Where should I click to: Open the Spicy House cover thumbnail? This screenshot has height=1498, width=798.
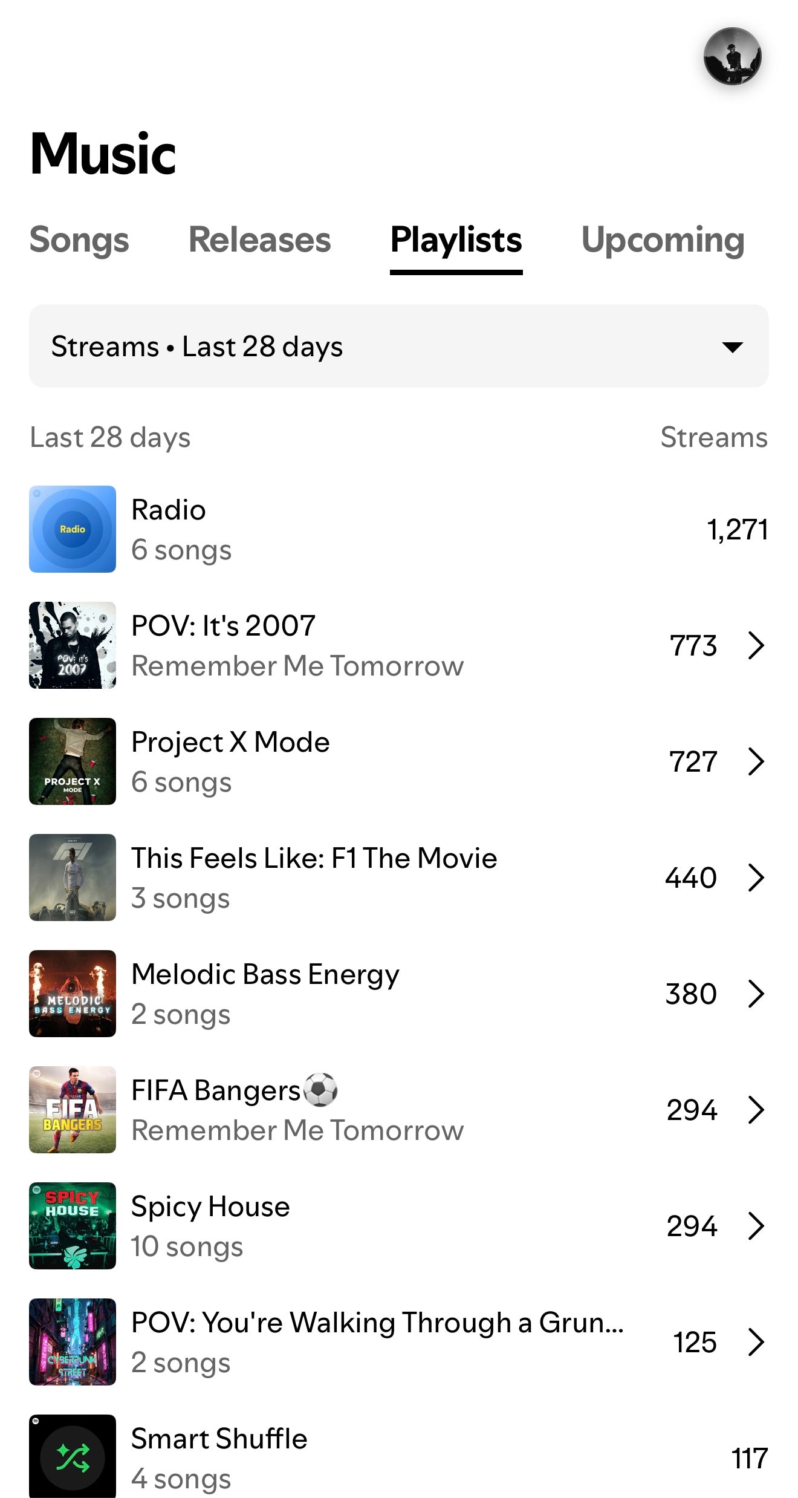73,1226
